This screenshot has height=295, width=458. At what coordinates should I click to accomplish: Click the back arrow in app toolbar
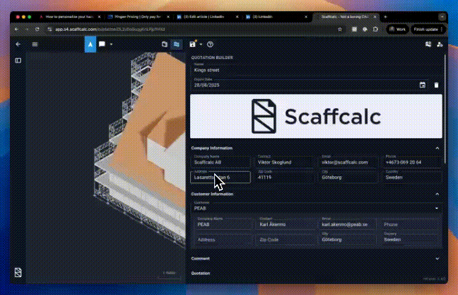click(18, 44)
